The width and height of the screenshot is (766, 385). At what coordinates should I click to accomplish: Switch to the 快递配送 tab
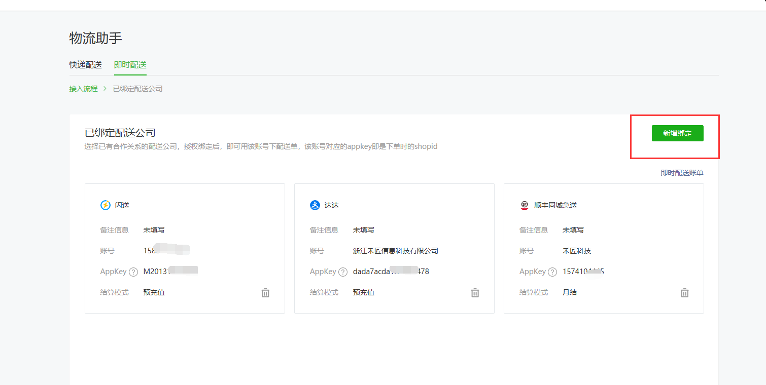(x=86, y=65)
